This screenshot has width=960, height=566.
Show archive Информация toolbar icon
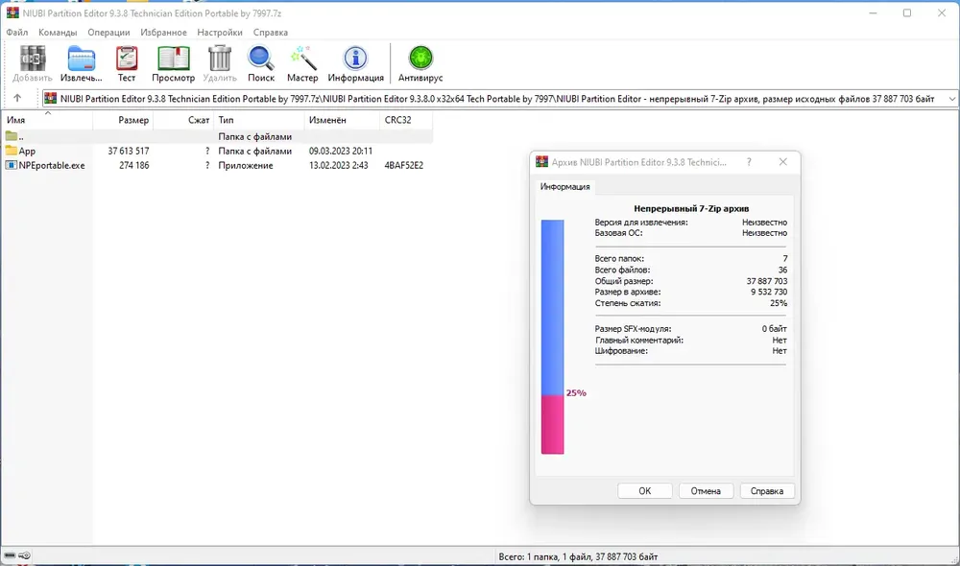pyautogui.click(x=356, y=64)
